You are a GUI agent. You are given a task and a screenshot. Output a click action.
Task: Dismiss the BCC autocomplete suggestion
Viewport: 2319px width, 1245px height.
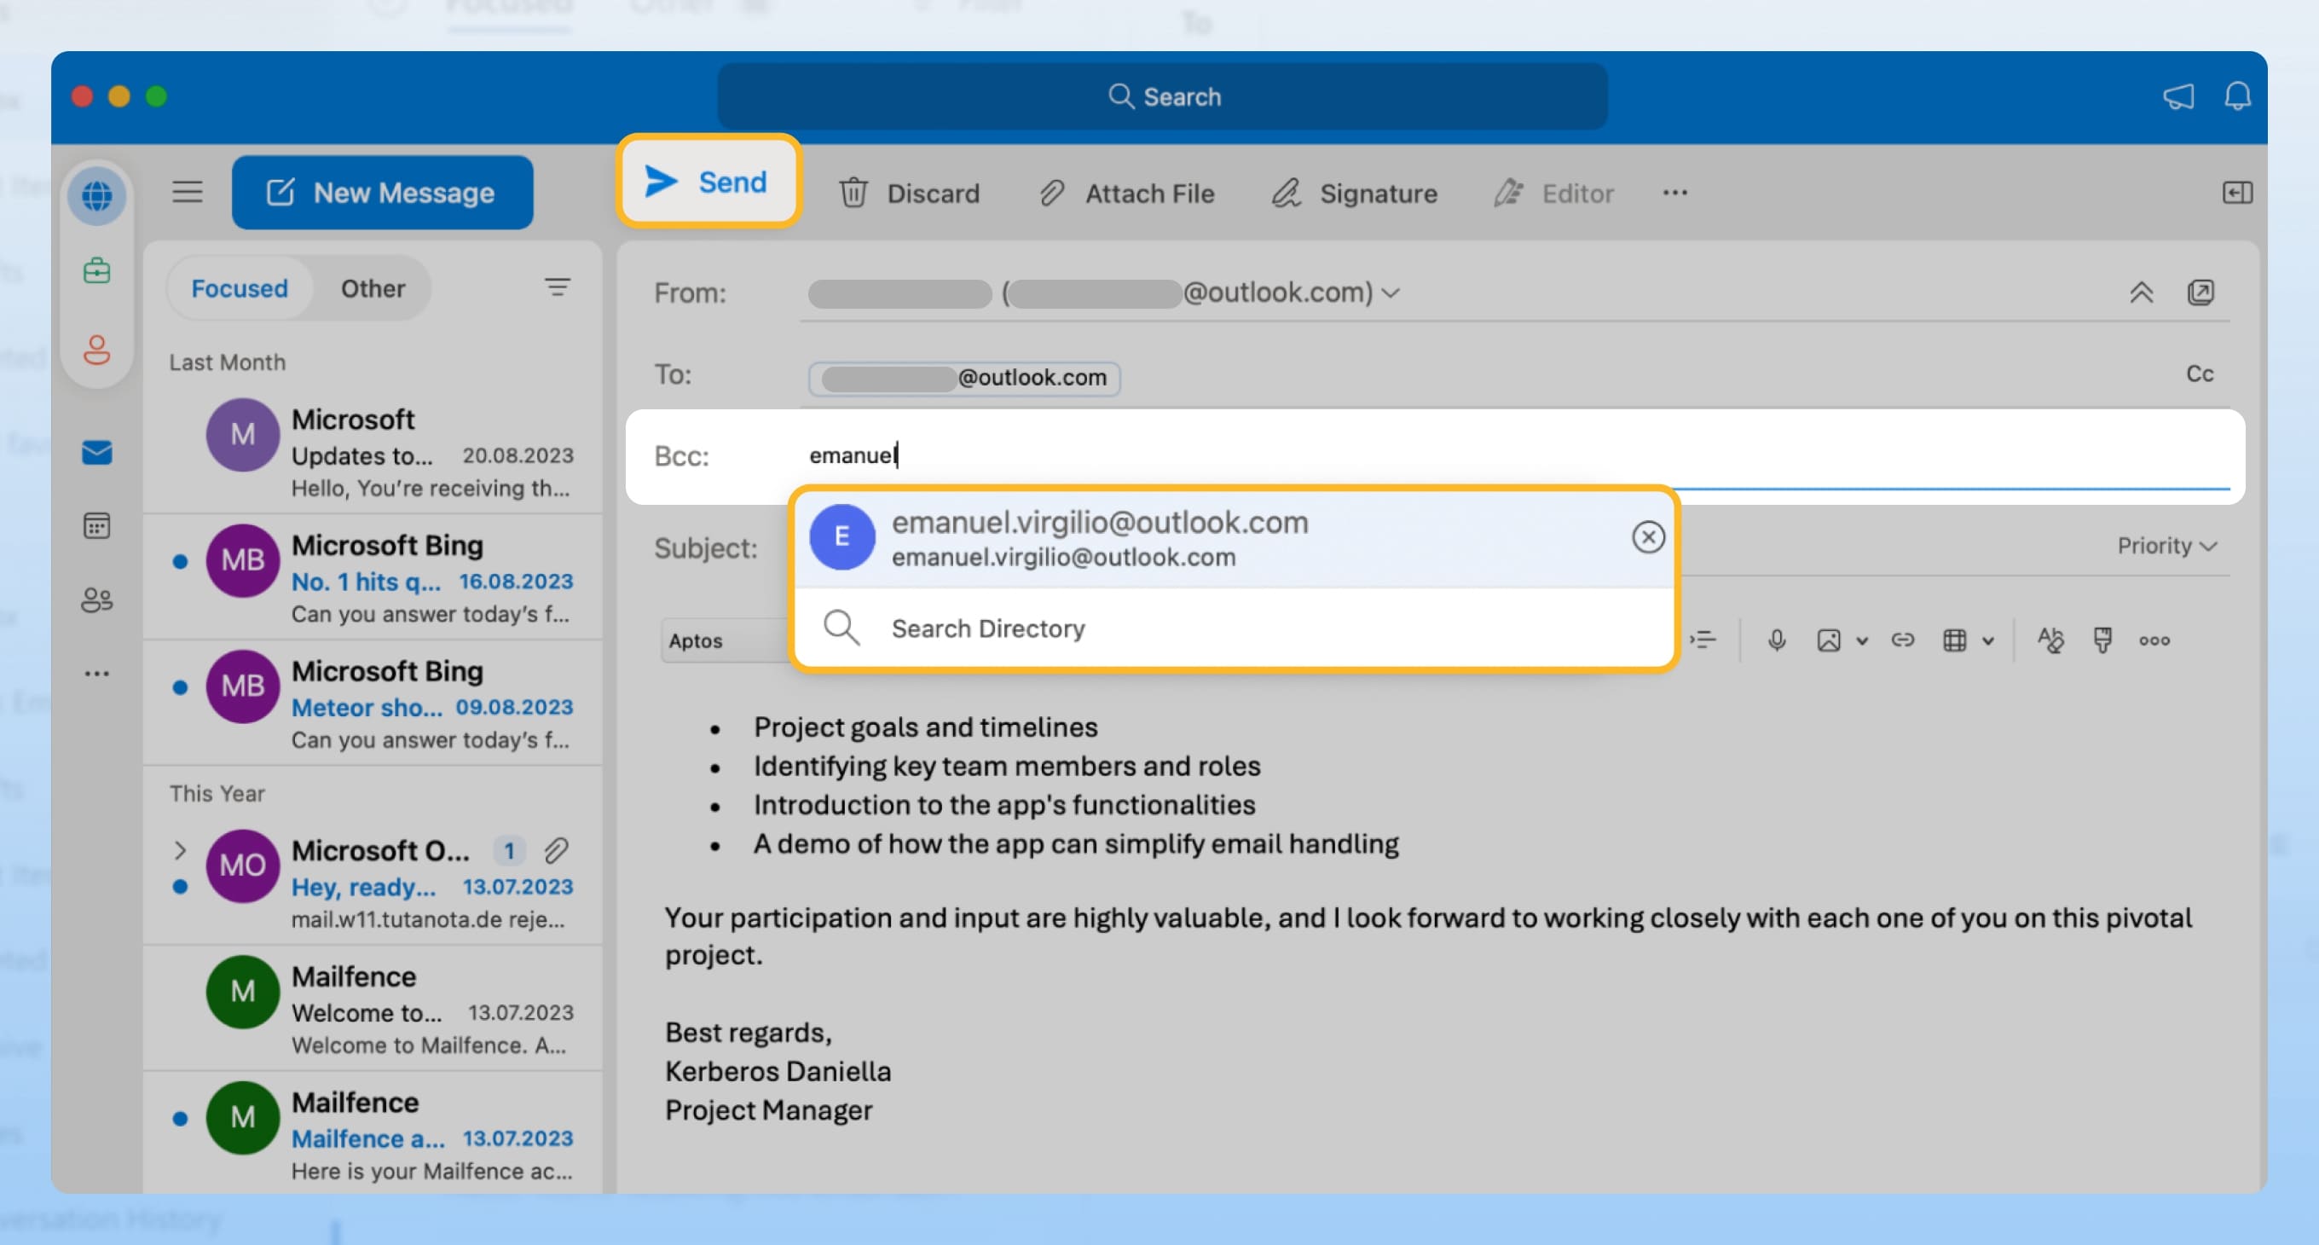(1647, 536)
